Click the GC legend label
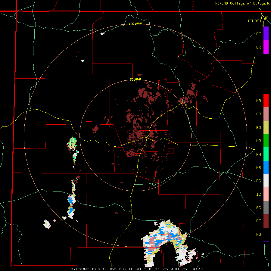 pos(258,208)
